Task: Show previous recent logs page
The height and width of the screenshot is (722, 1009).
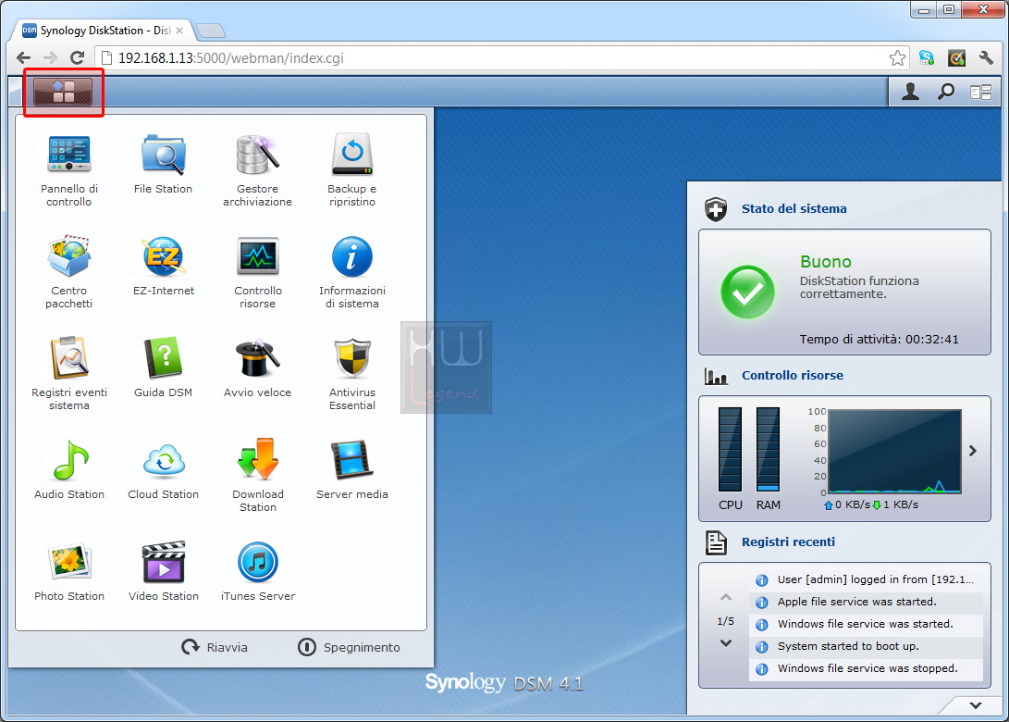Action: coord(726,598)
